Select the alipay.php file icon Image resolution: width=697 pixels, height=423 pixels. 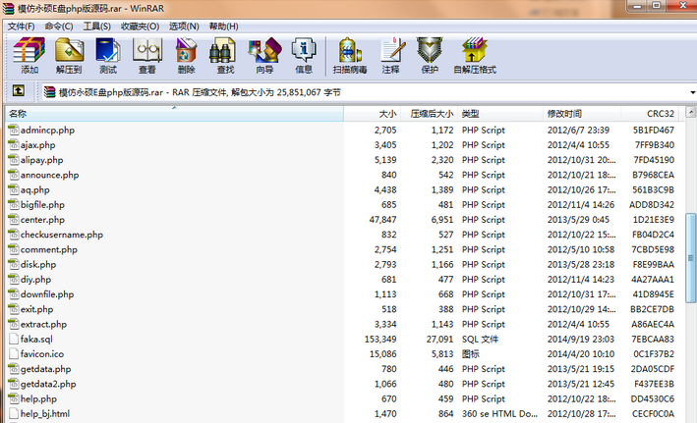tap(14, 160)
